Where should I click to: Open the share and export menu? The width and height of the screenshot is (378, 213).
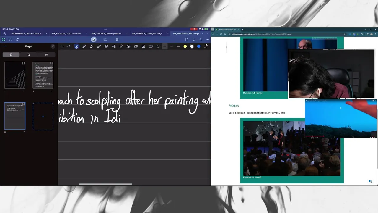(201, 39)
